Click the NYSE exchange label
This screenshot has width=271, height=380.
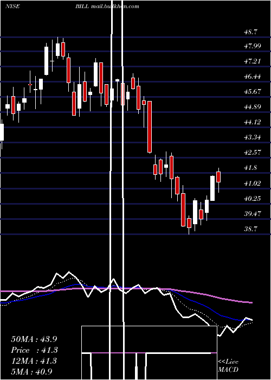point(12,7)
